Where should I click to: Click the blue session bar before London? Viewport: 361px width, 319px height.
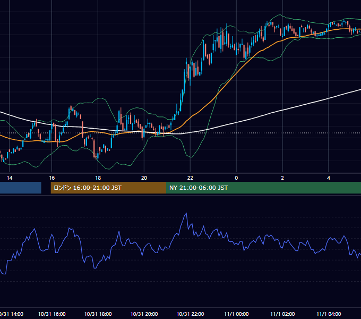(21, 188)
